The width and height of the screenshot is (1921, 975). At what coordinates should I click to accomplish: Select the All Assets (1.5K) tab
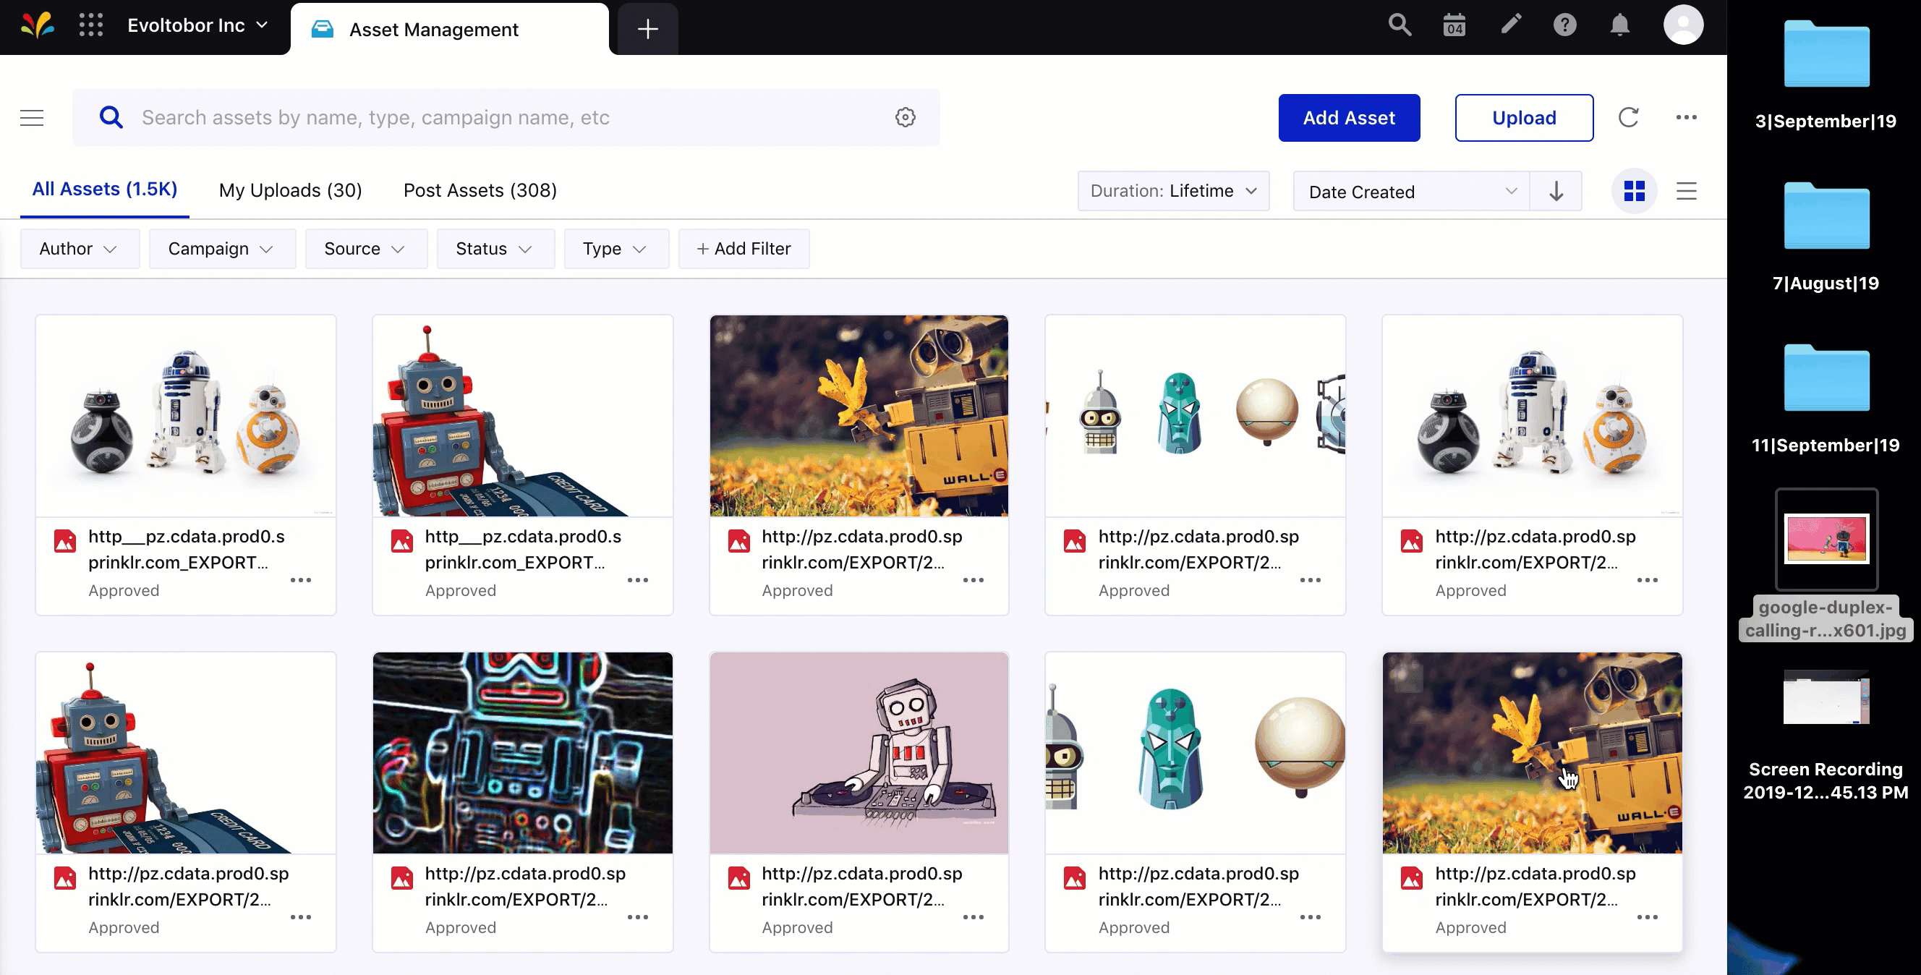pyautogui.click(x=104, y=190)
